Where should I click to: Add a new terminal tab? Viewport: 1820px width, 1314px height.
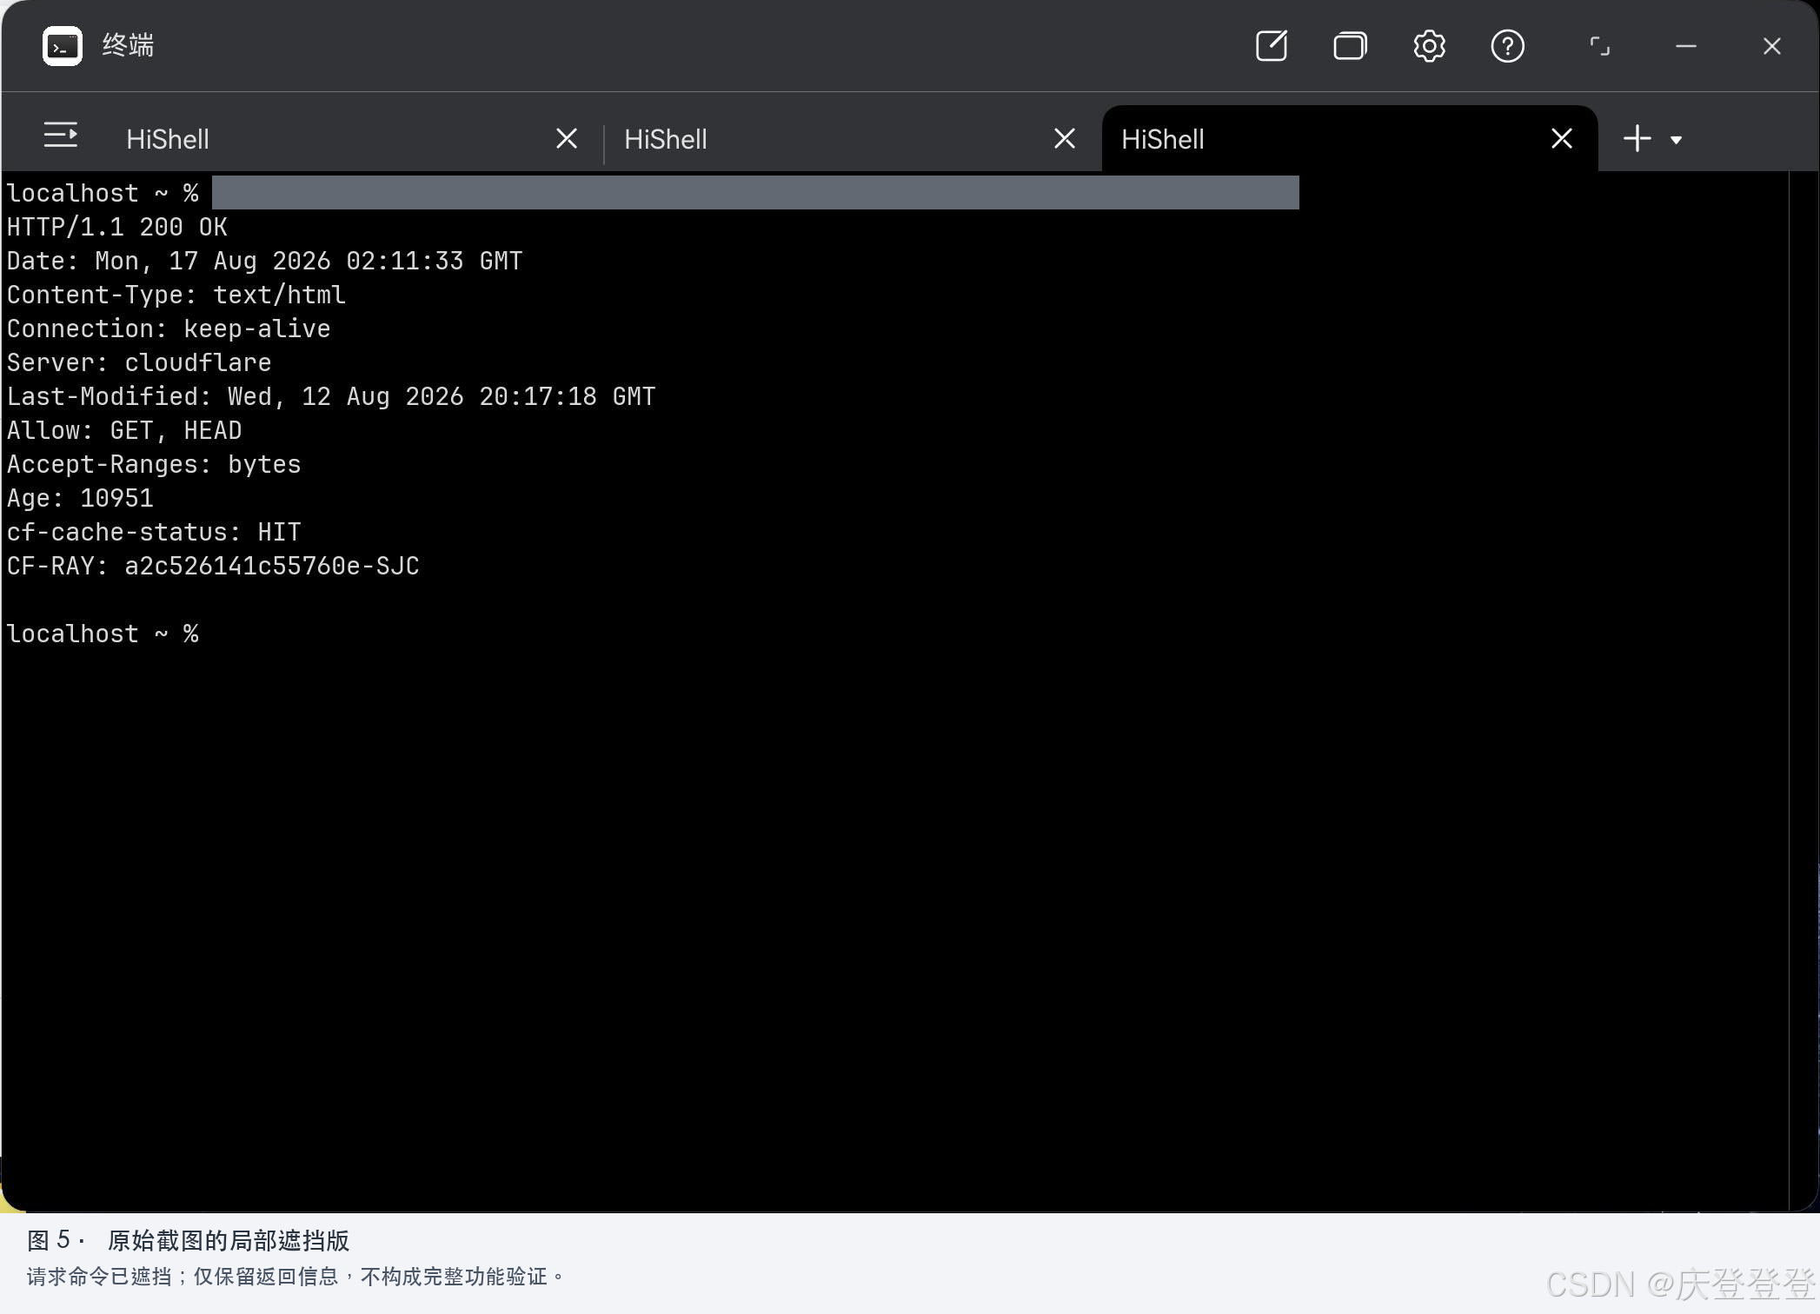(x=1637, y=138)
